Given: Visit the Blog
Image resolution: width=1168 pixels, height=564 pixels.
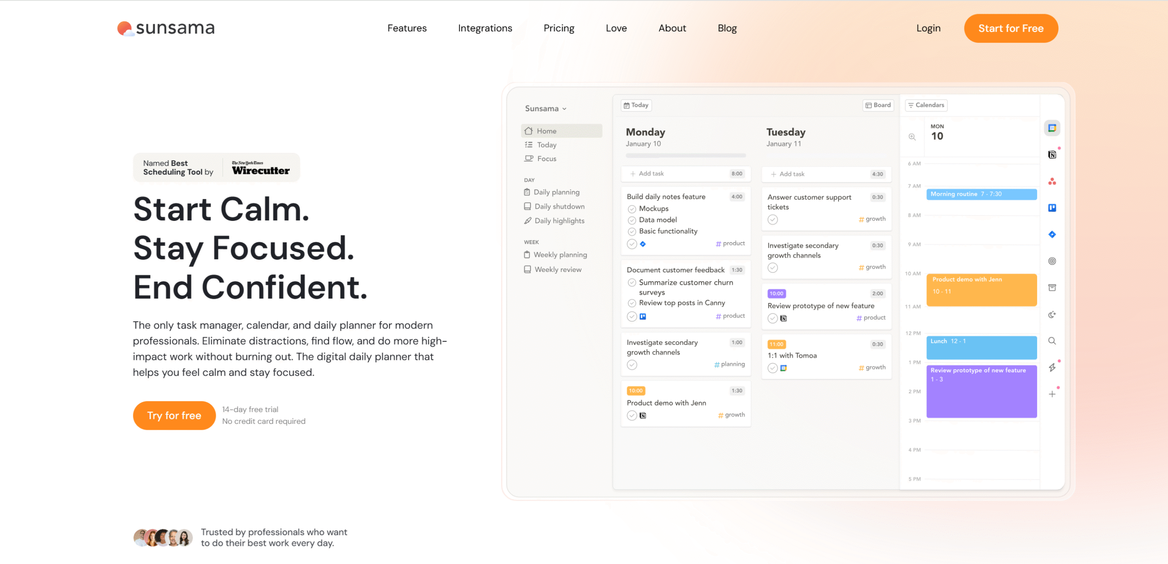Looking at the screenshot, I should [727, 28].
